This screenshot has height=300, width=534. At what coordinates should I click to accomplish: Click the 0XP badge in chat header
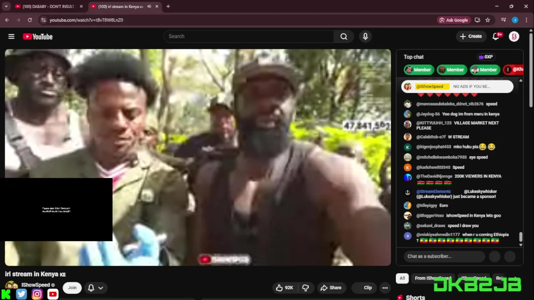click(486, 57)
